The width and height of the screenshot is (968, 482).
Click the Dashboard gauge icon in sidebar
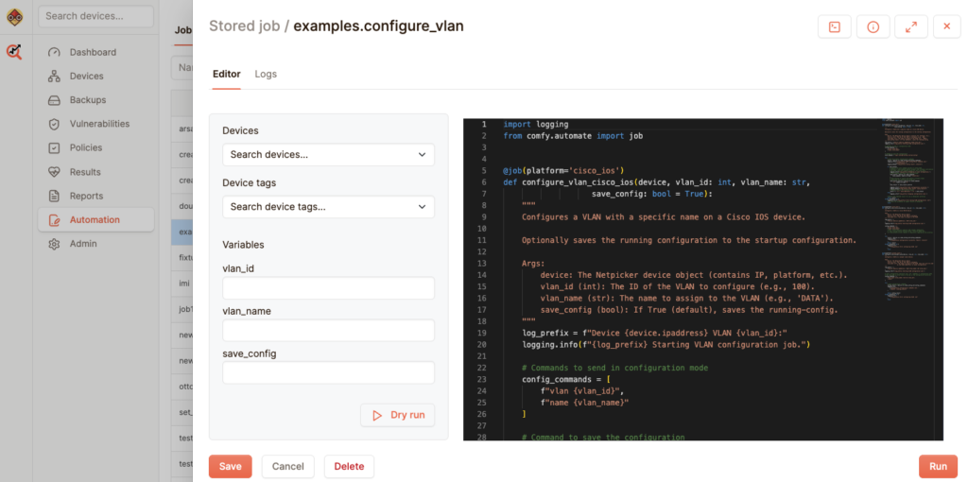[54, 52]
